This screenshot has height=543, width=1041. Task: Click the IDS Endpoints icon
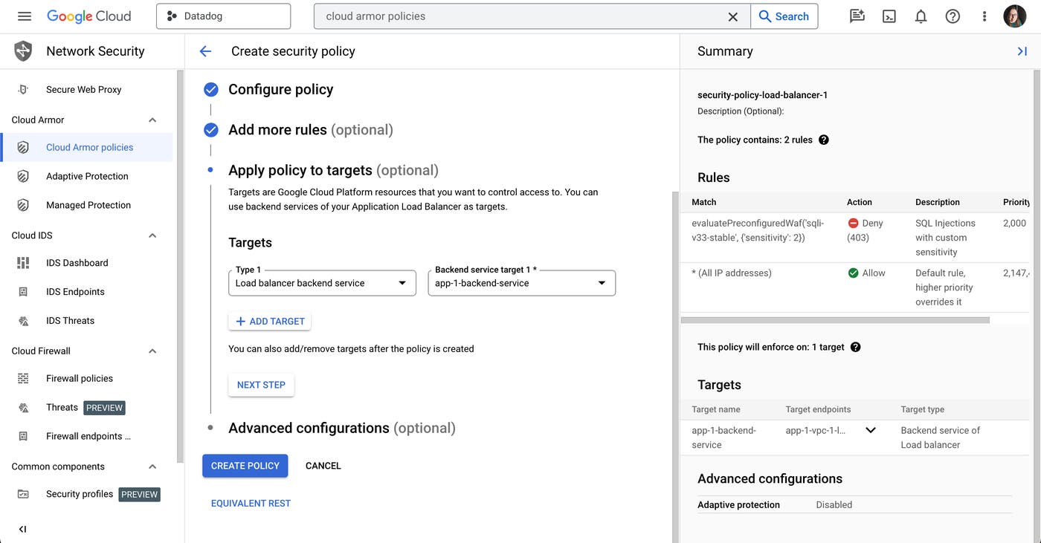click(23, 292)
